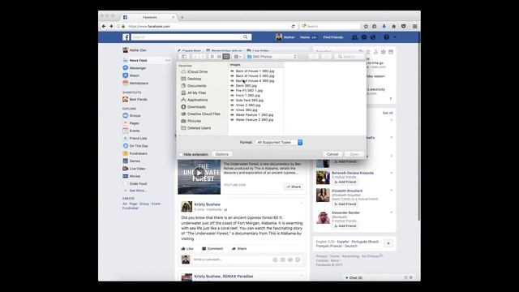The width and height of the screenshot is (519, 292).
Task: Open the News Feed options ellipsis
Action: (168, 60)
